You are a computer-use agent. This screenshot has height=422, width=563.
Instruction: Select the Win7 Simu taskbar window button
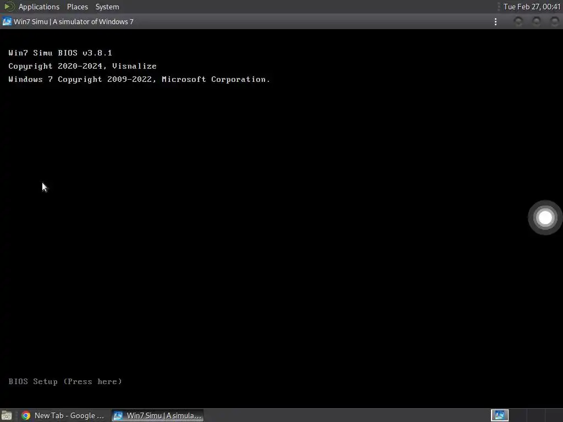point(158,415)
